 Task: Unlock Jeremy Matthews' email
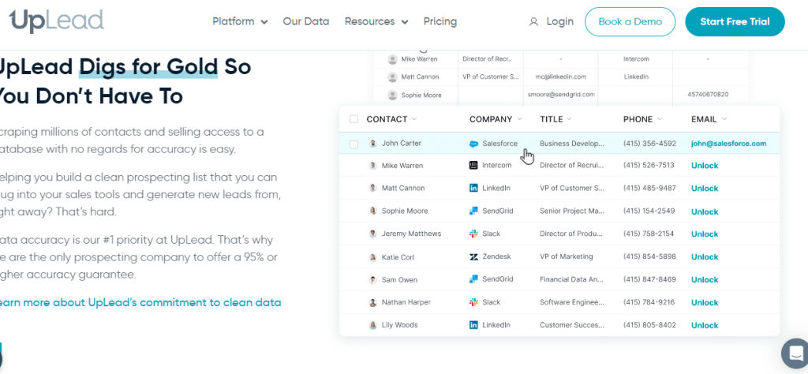click(x=705, y=234)
